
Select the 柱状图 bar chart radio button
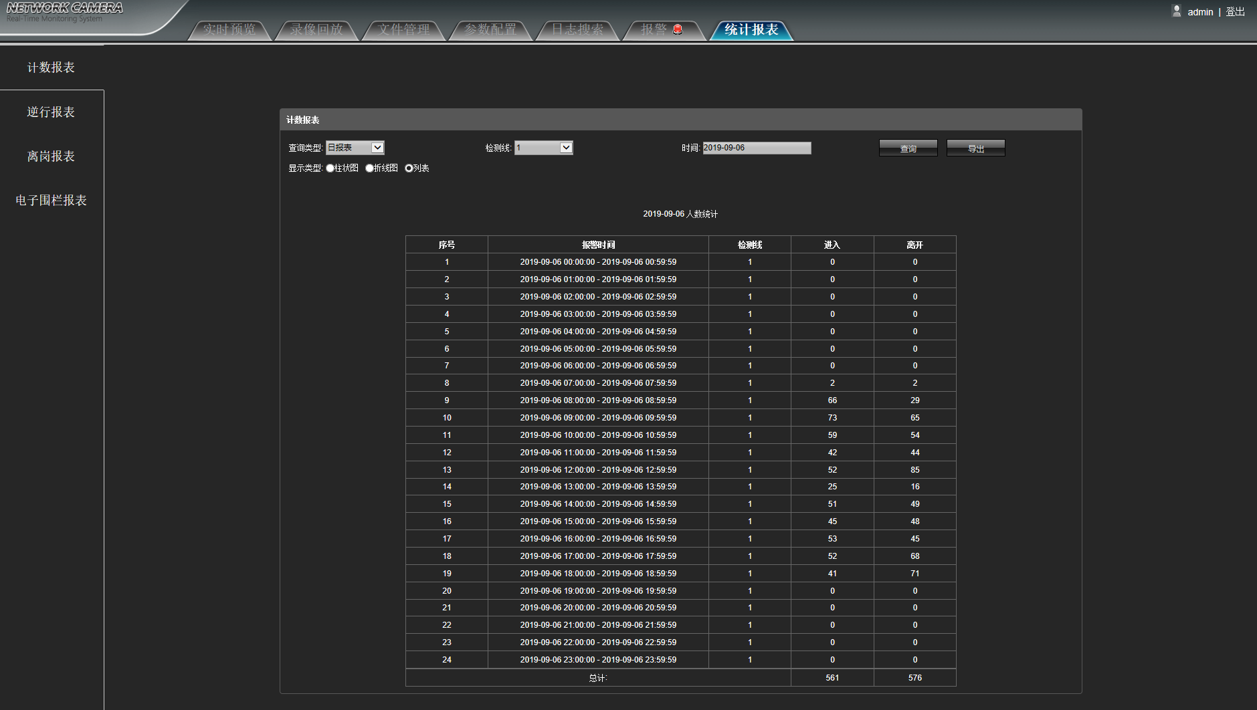tap(330, 168)
